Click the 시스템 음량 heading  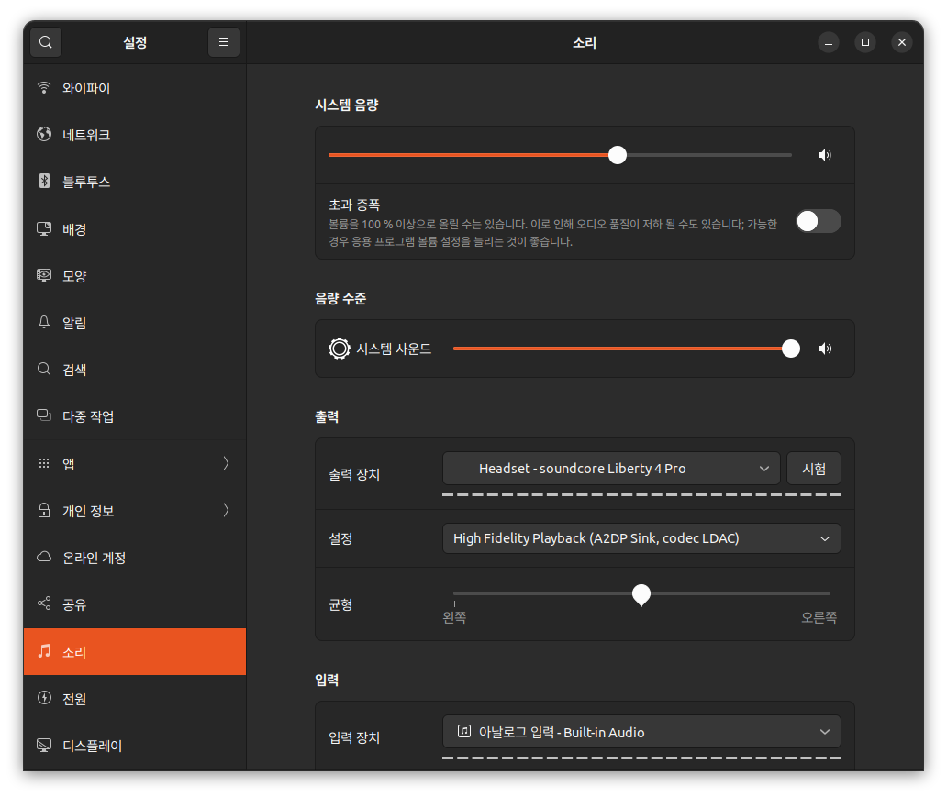tap(347, 105)
